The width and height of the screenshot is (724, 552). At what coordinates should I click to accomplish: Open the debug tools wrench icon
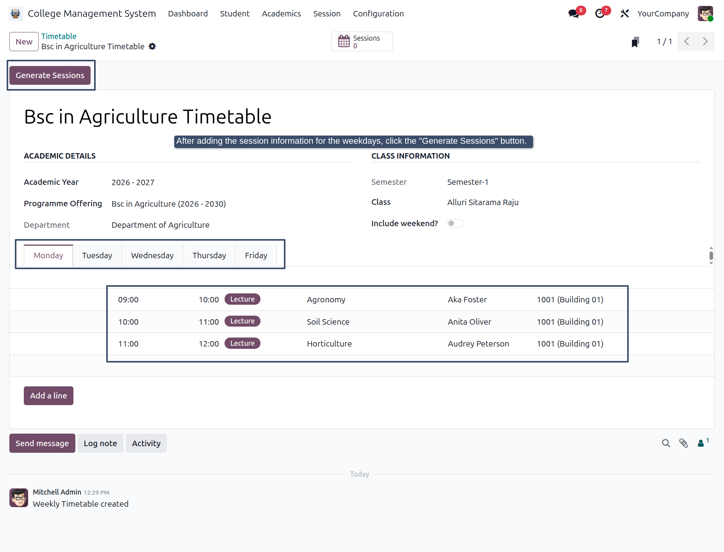pyautogui.click(x=624, y=14)
